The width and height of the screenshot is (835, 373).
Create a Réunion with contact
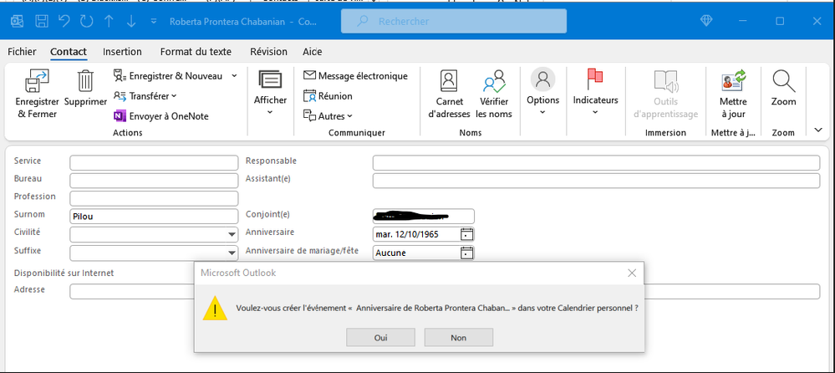point(328,96)
